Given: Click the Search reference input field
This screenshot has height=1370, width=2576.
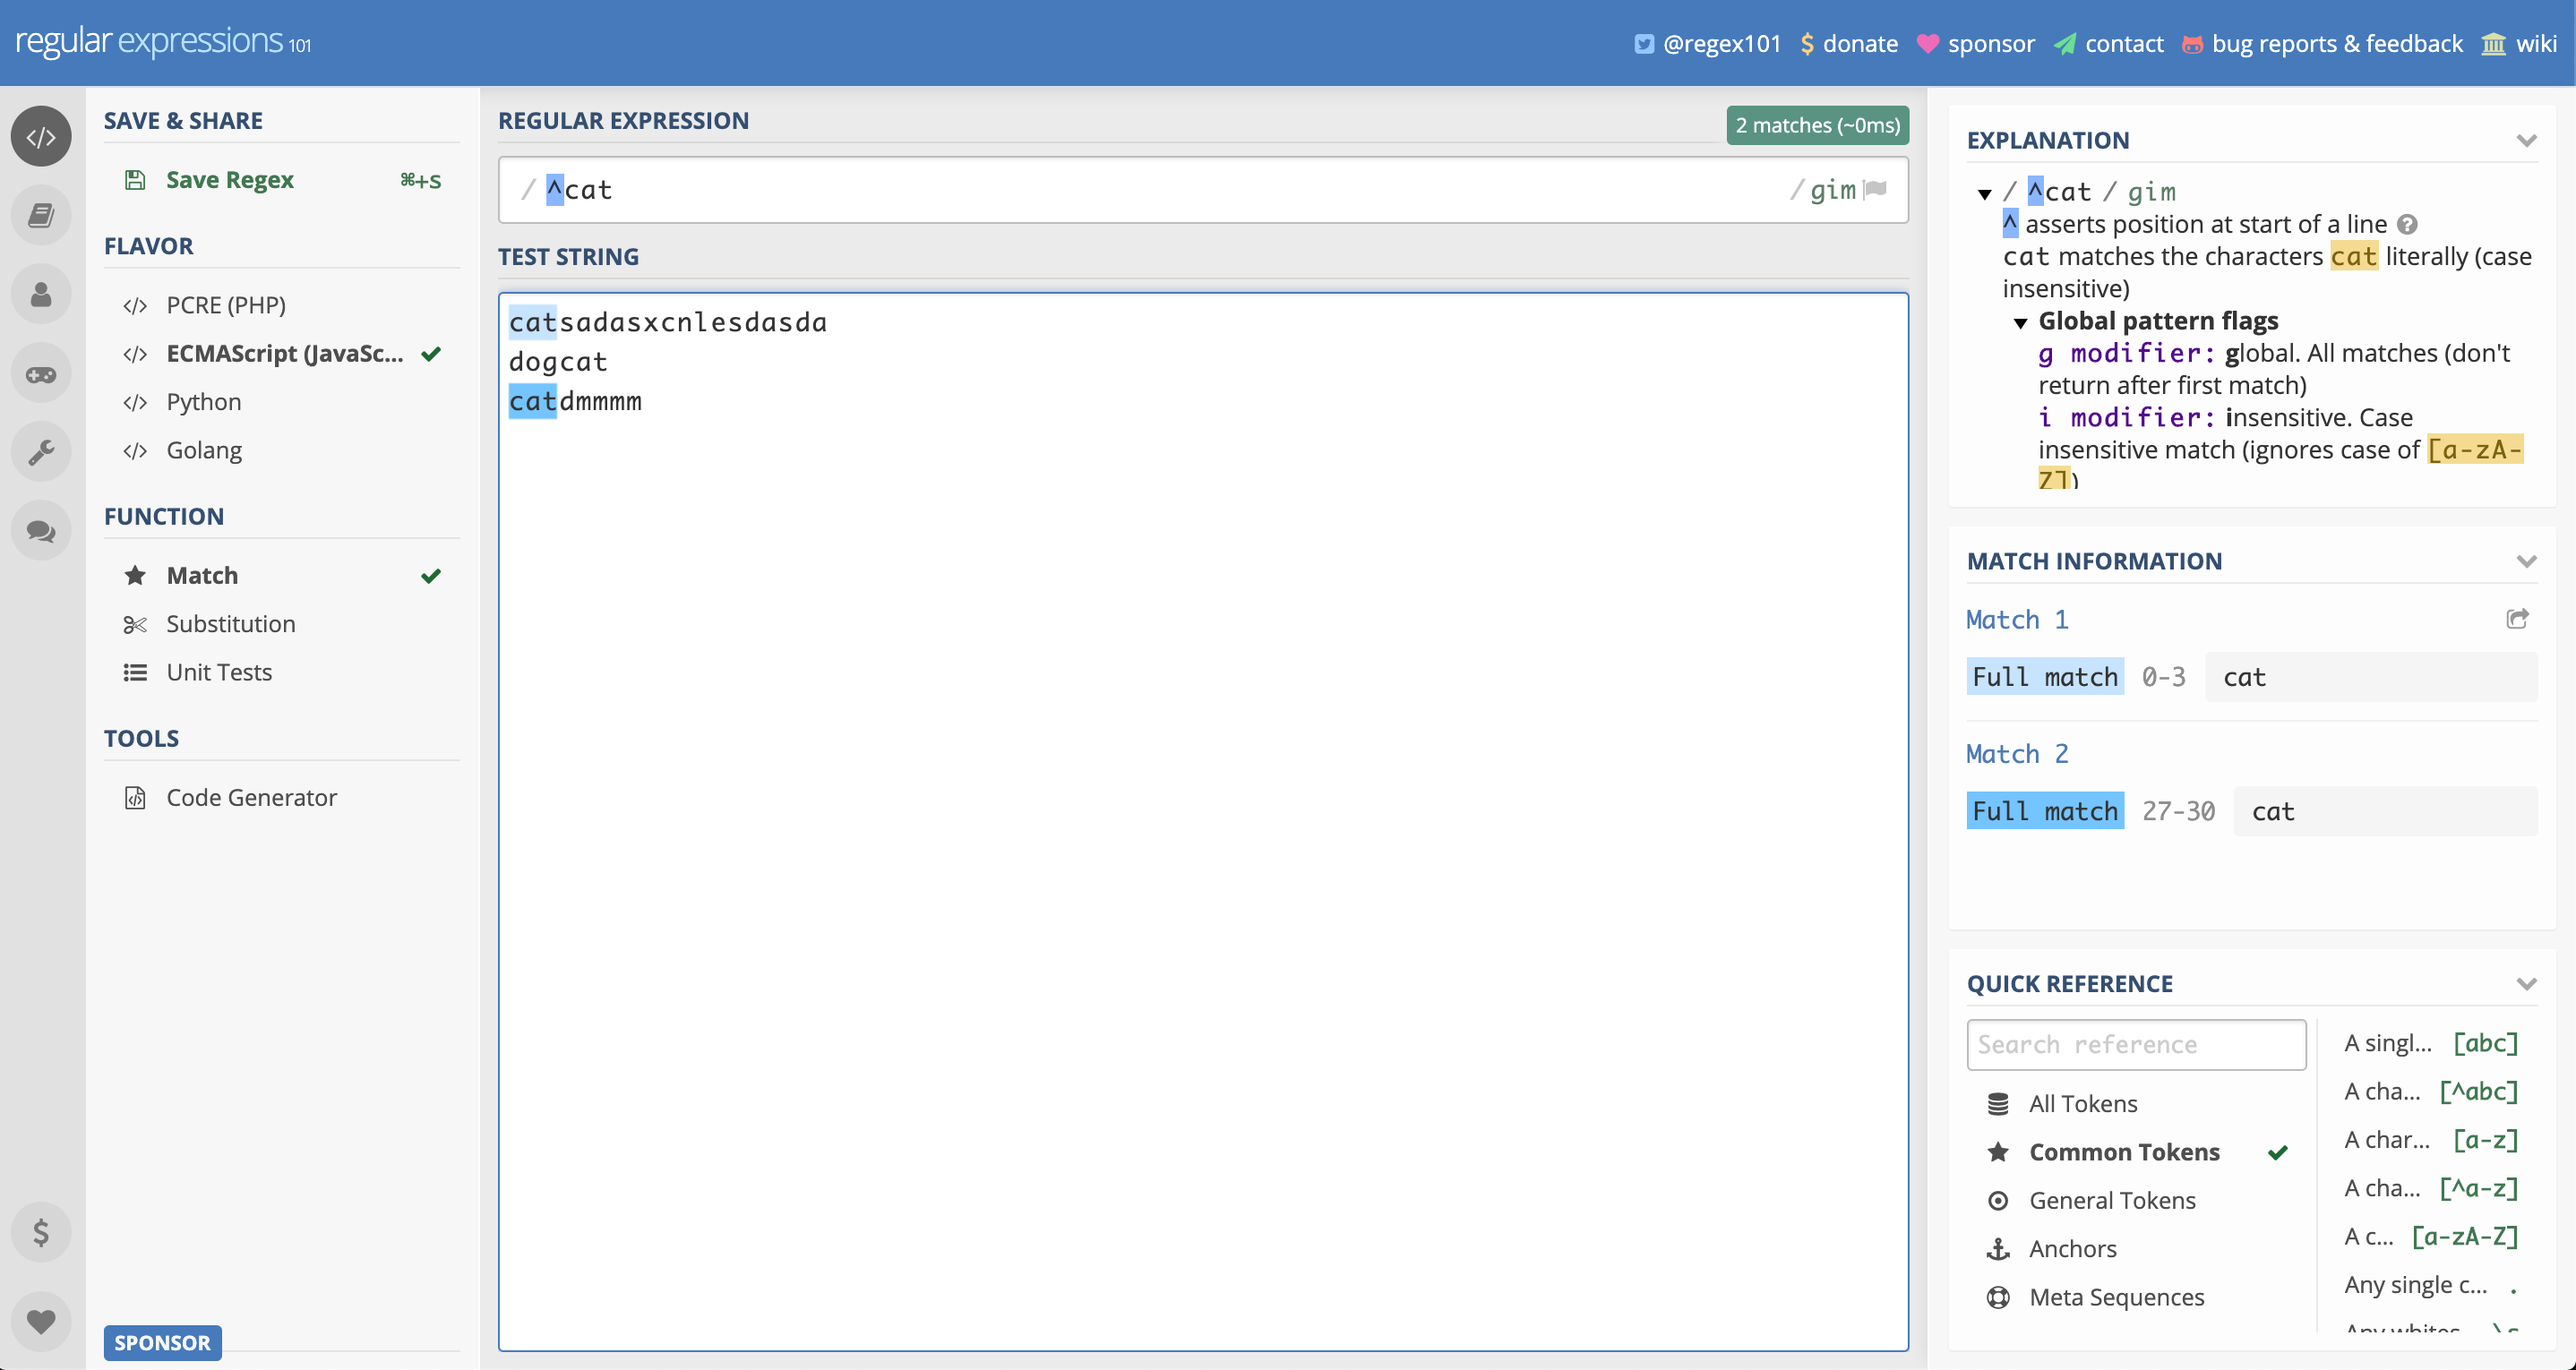Looking at the screenshot, I should [2136, 1045].
